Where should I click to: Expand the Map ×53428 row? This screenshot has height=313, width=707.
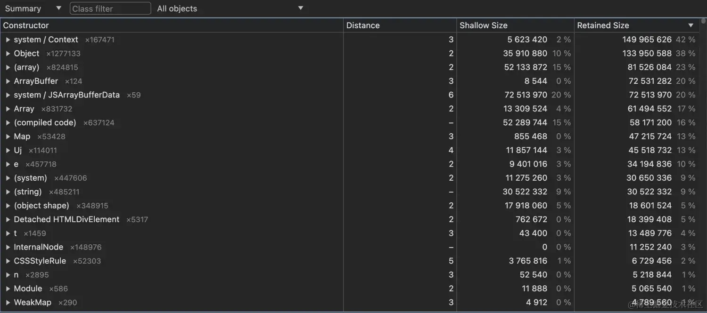pos(8,136)
